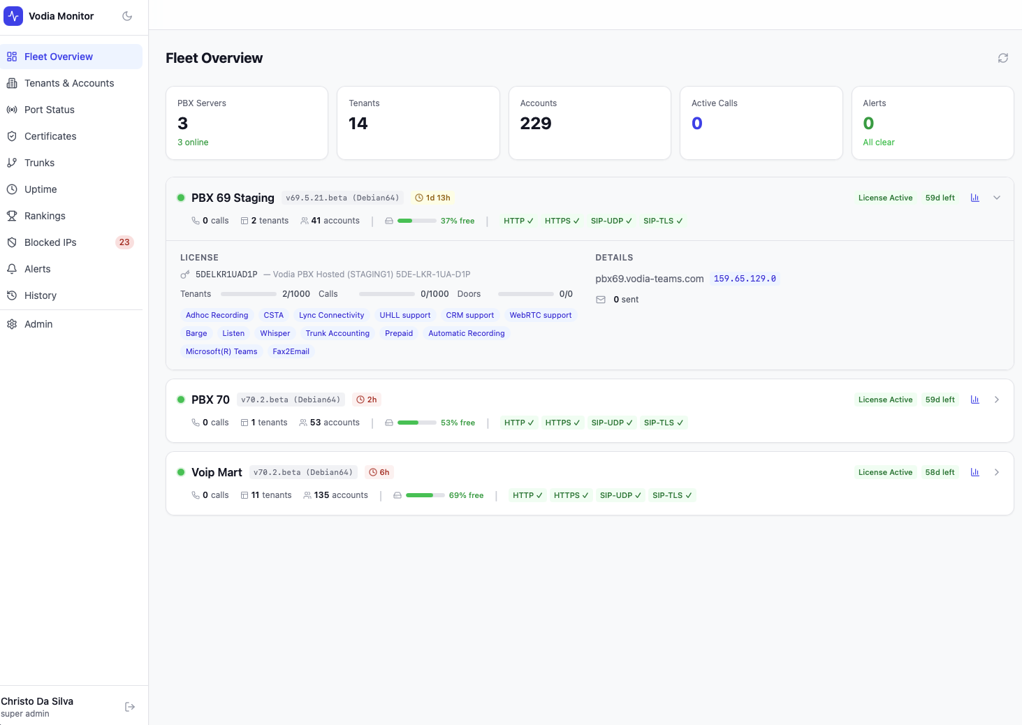
Task: Expand the Voip Mart server row
Action: 997,472
